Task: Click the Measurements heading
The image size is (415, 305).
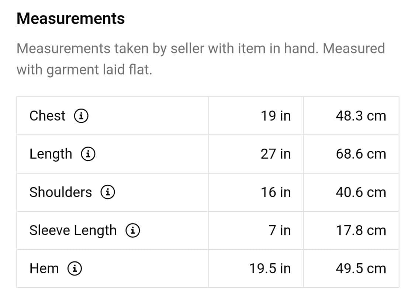Action: [x=71, y=18]
